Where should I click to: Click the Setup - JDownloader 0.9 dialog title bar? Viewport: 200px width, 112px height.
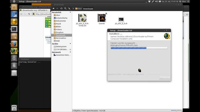click(139, 30)
